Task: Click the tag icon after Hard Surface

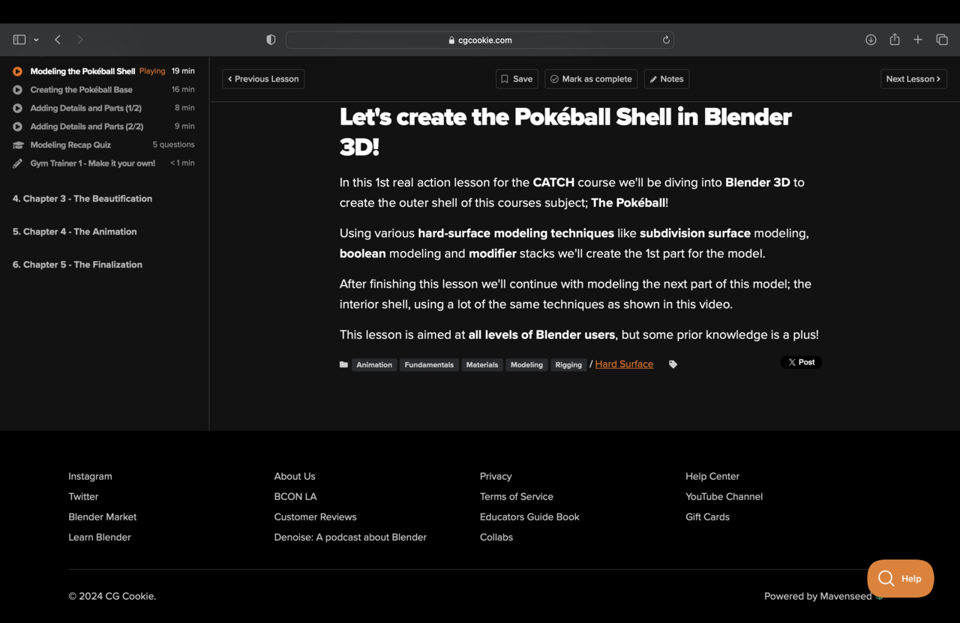Action: 673,364
